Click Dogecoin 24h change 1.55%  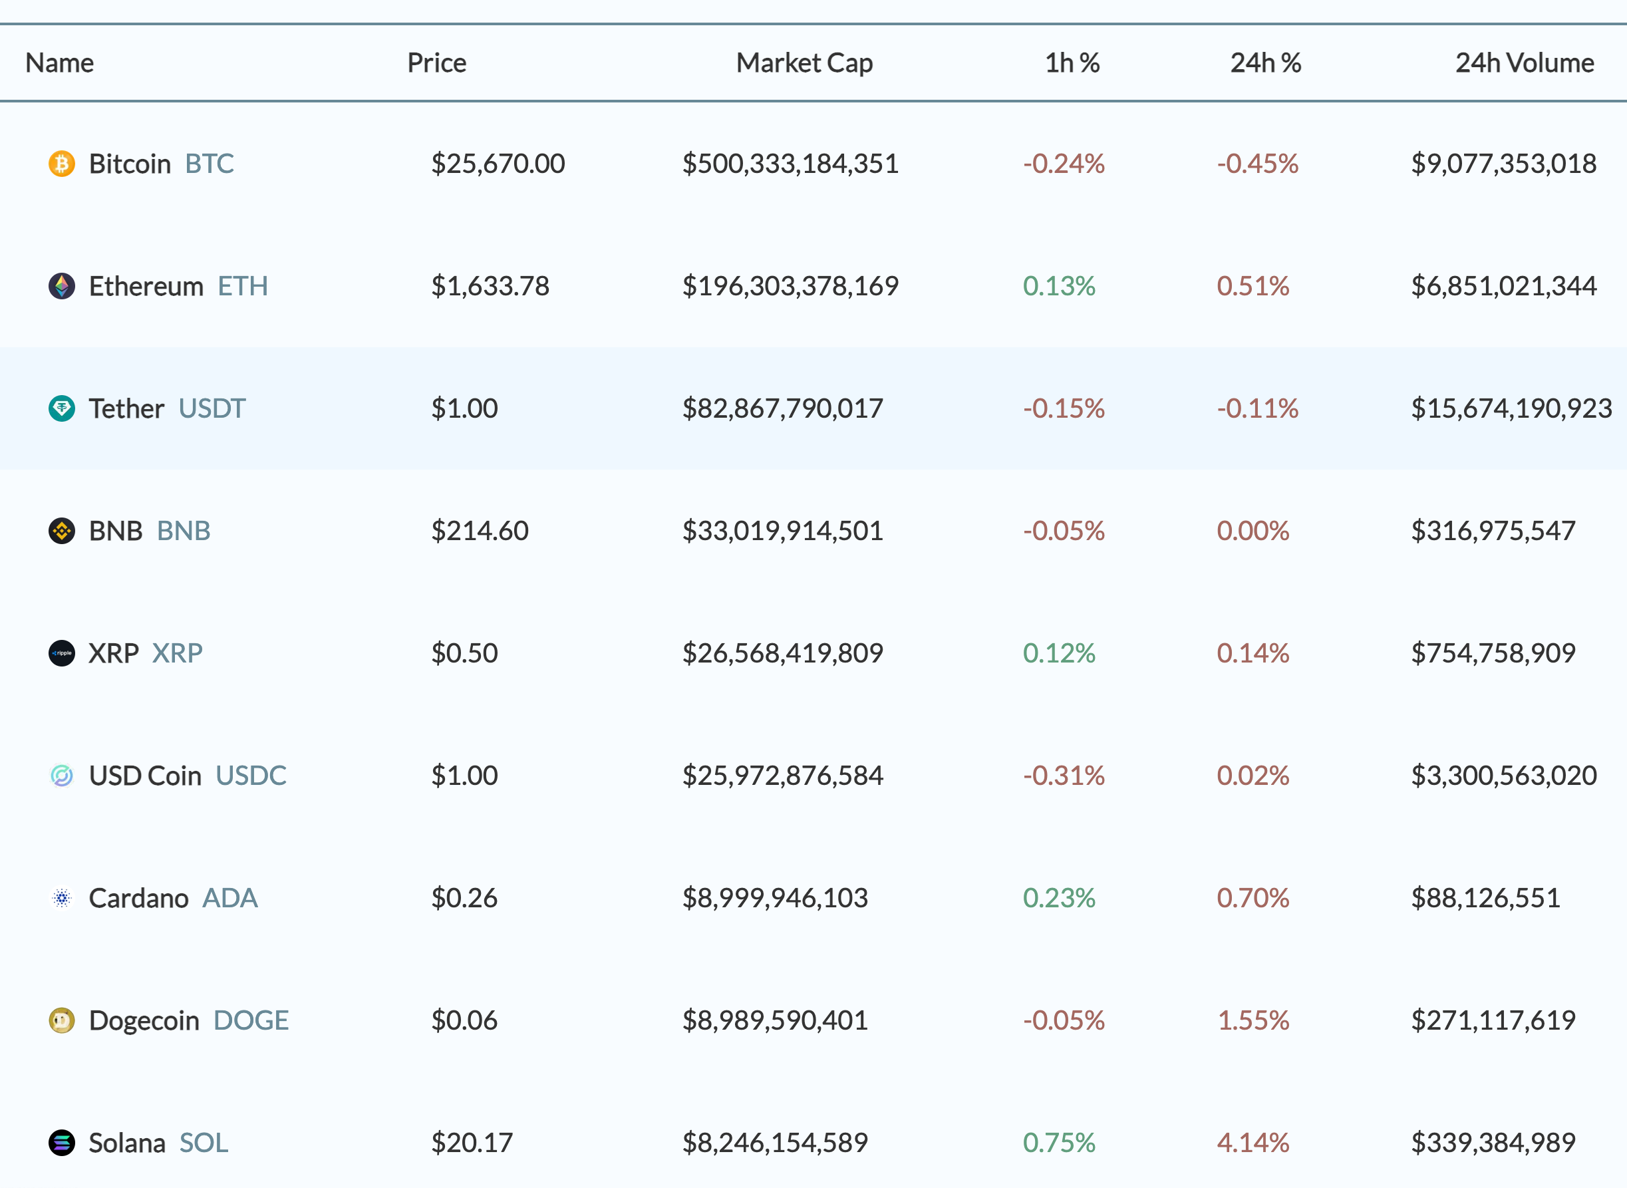1253,1020
